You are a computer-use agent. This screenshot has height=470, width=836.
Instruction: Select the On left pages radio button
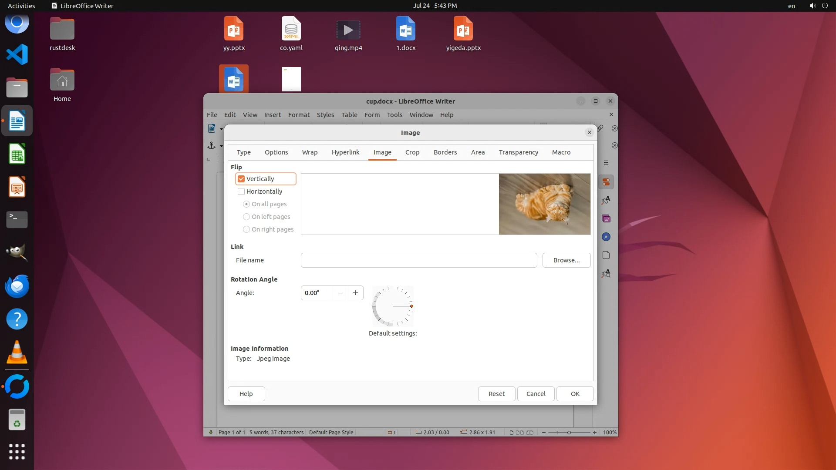coord(246,217)
